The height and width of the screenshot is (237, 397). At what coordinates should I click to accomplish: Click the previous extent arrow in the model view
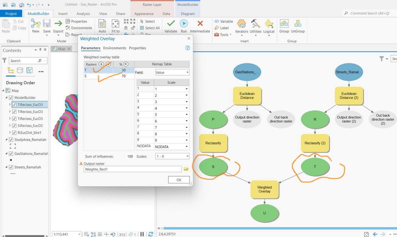click(375, 234)
